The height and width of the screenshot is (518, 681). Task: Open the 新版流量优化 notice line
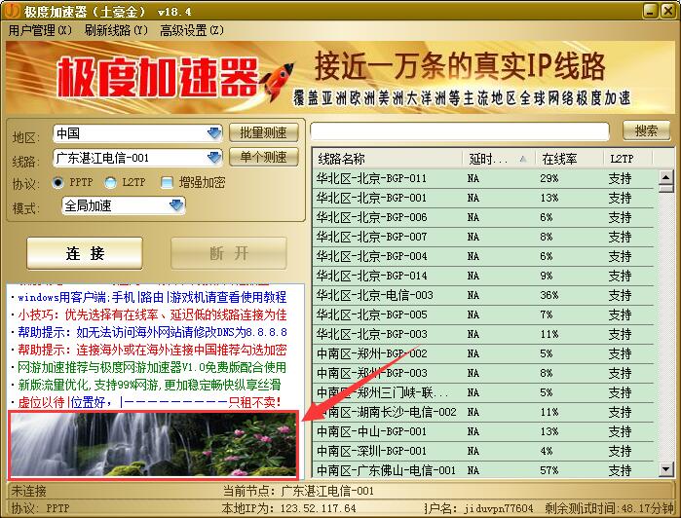pos(149,385)
